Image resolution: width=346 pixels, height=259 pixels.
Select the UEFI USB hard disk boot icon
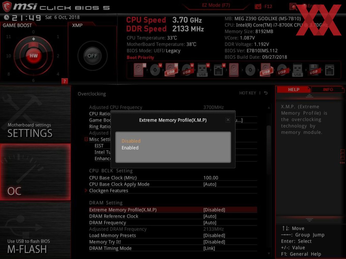pyautogui.click(x=171, y=70)
